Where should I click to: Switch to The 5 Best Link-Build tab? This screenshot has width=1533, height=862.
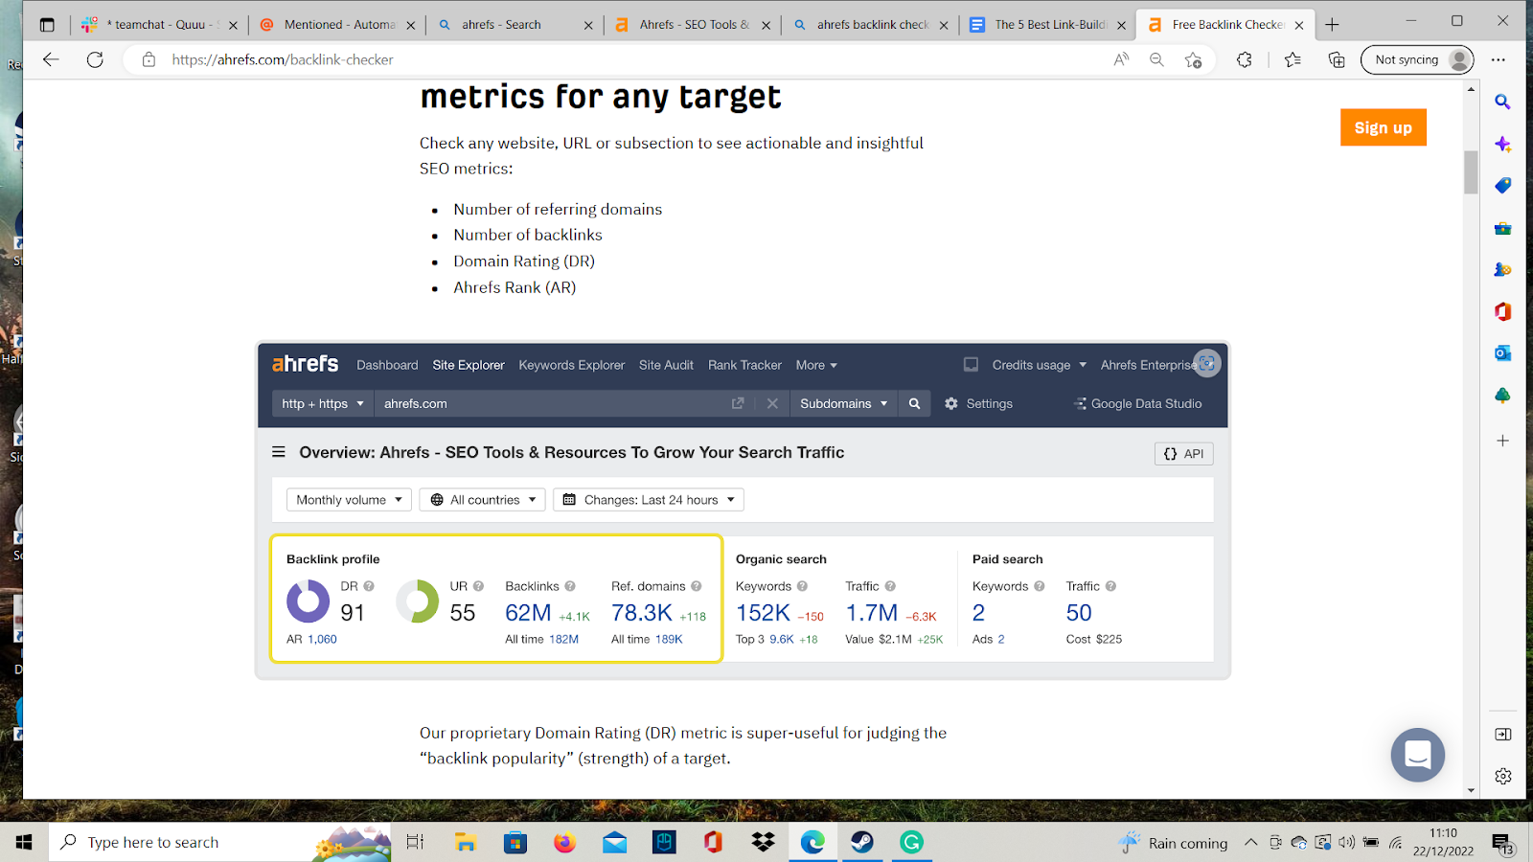pyautogui.click(x=1048, y=25)
